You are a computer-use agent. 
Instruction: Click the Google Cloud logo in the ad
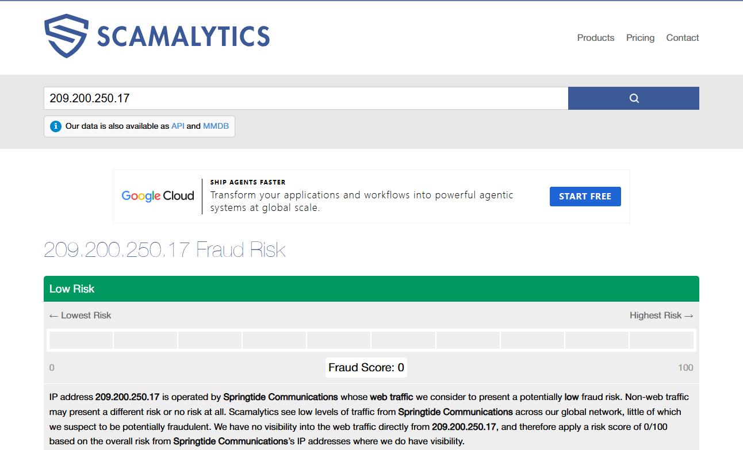(x=158, y=196)
